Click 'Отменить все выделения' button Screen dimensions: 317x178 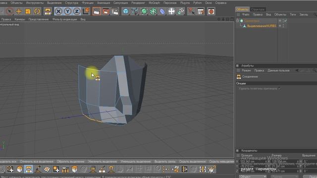tap(37, 162)
